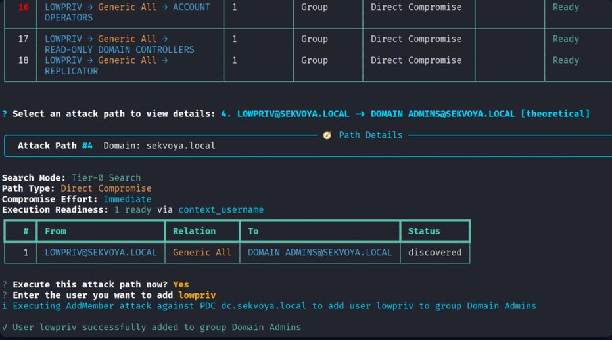Click the context_username readiness value
The height and width of the screenshot is (340, 612).
click(x=221, y=210)
